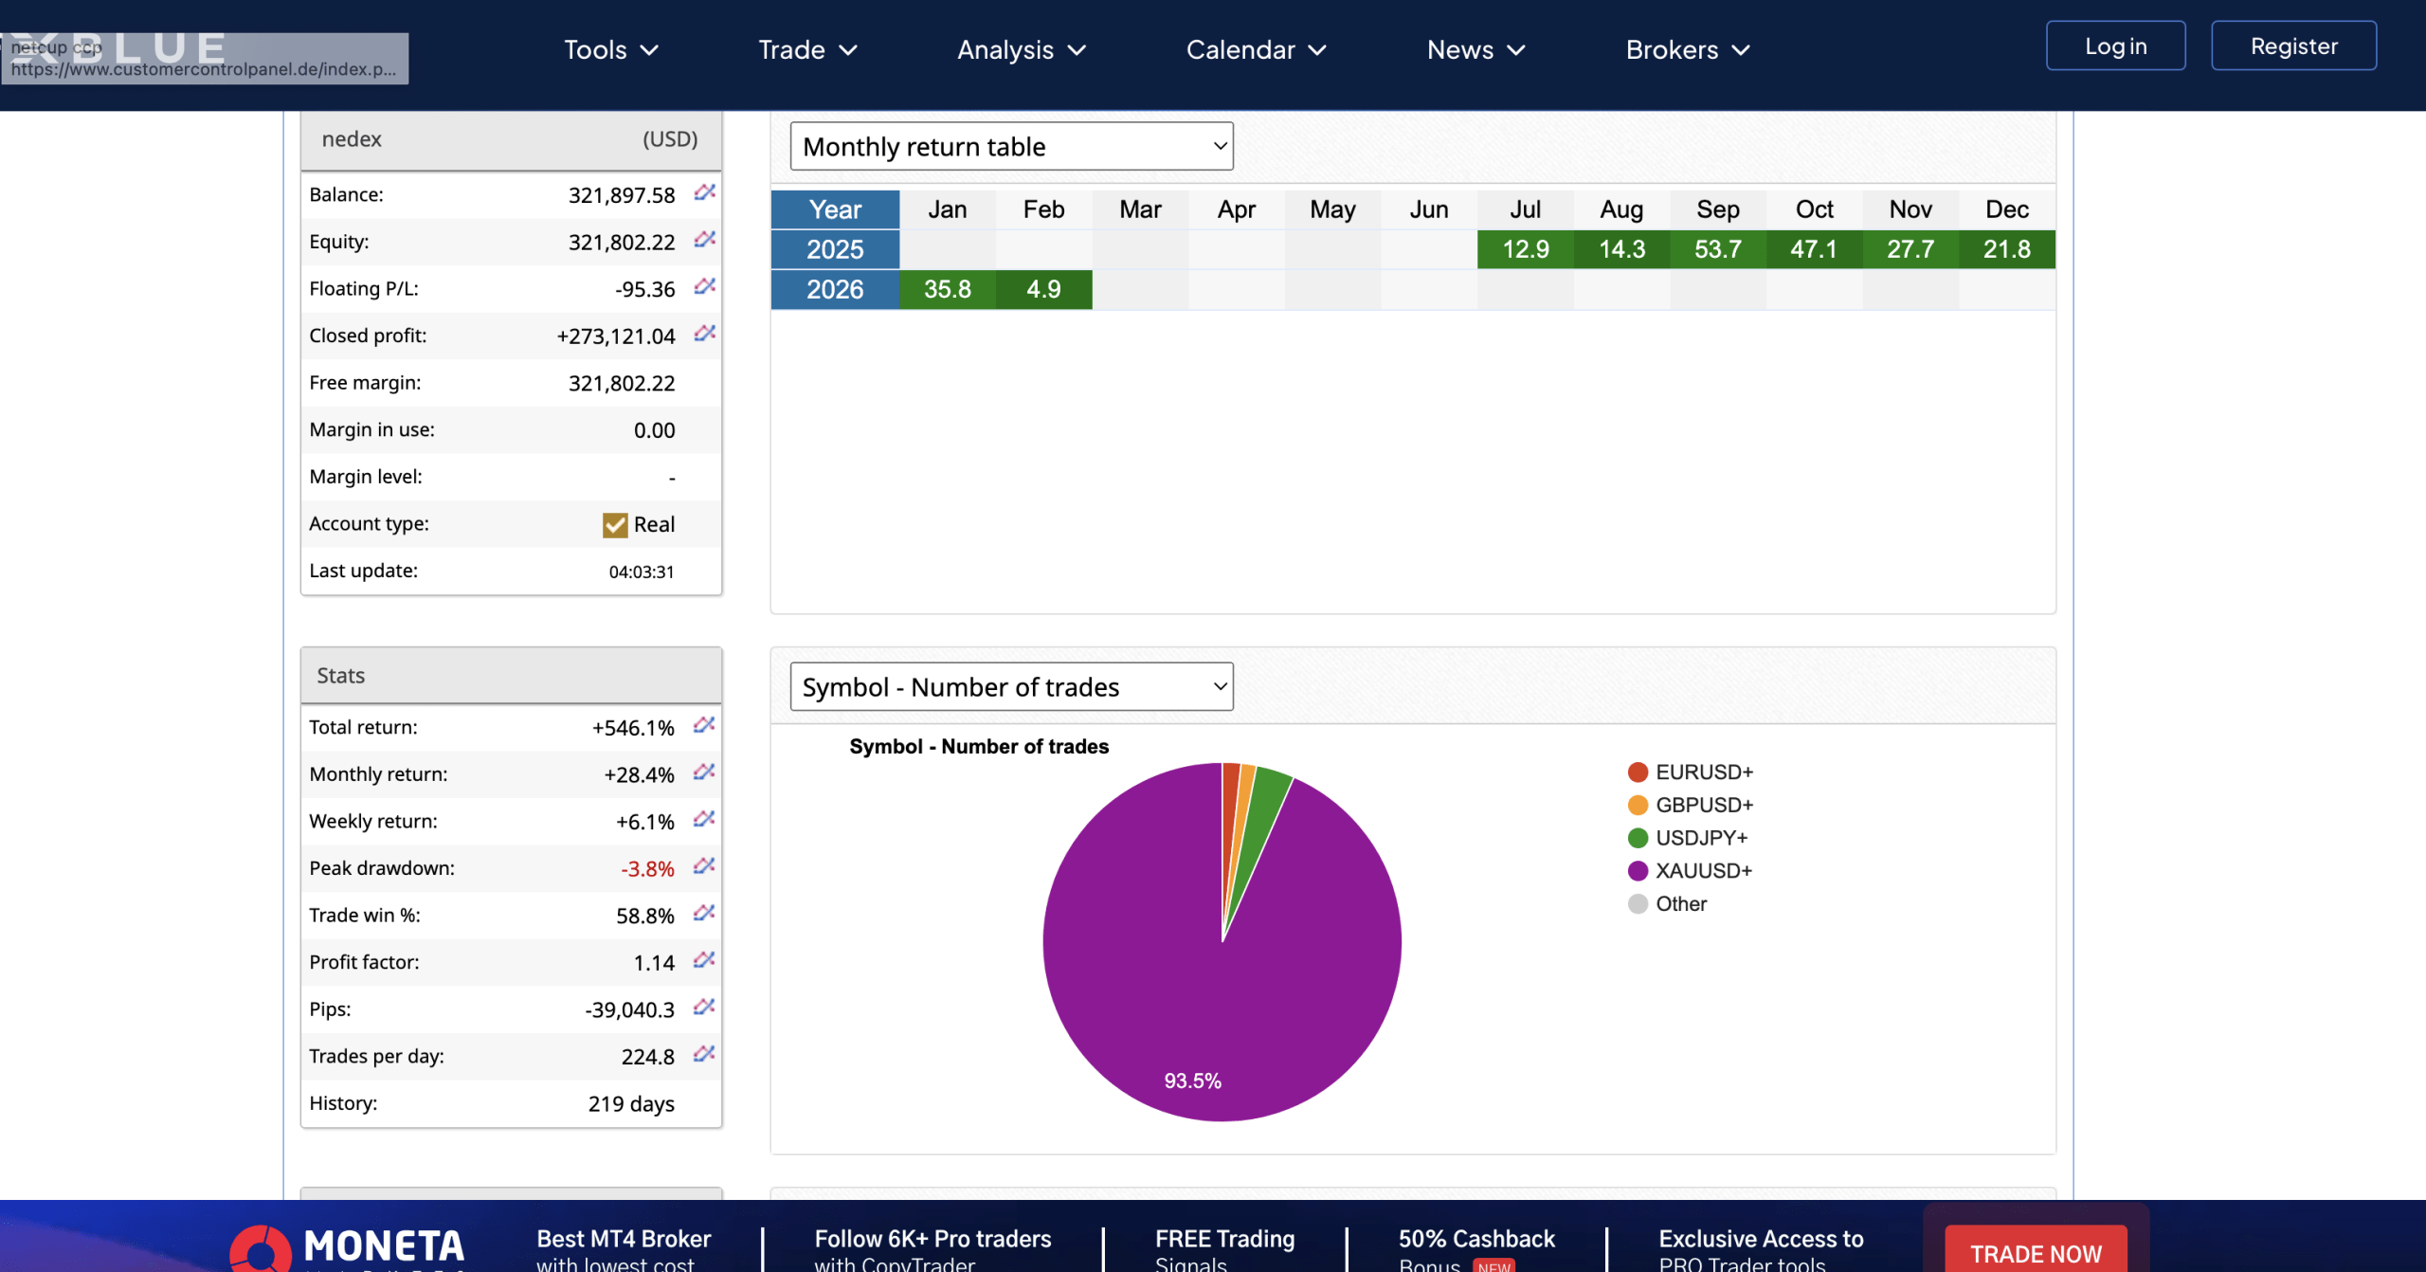Expand the Tools navigation menu
Viewport: 2426px width, 1272px height.
(610, 50)
